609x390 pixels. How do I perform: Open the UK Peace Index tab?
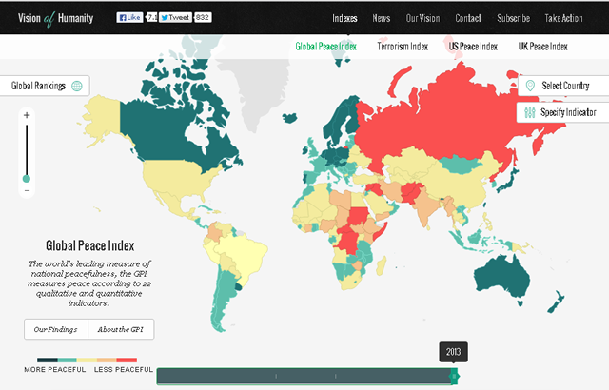pyautogui.click(x=542, y=46)
